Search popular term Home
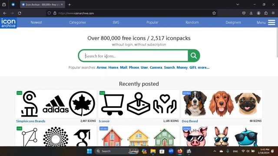 pos(113,68)
